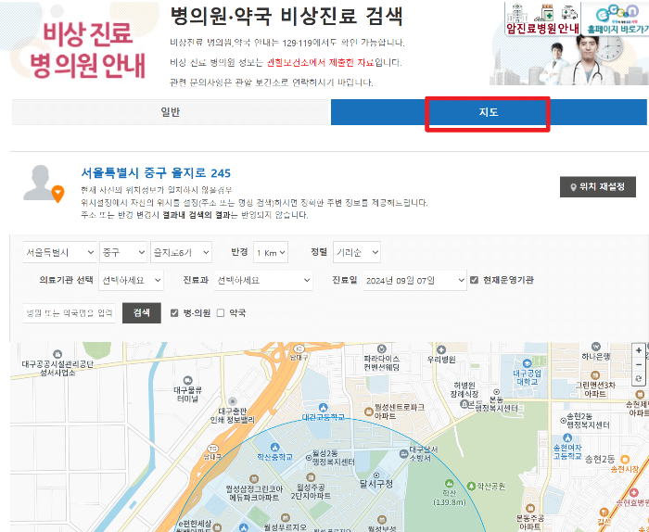Click 대건고등학교 school marker

click(x=324, y=407)
